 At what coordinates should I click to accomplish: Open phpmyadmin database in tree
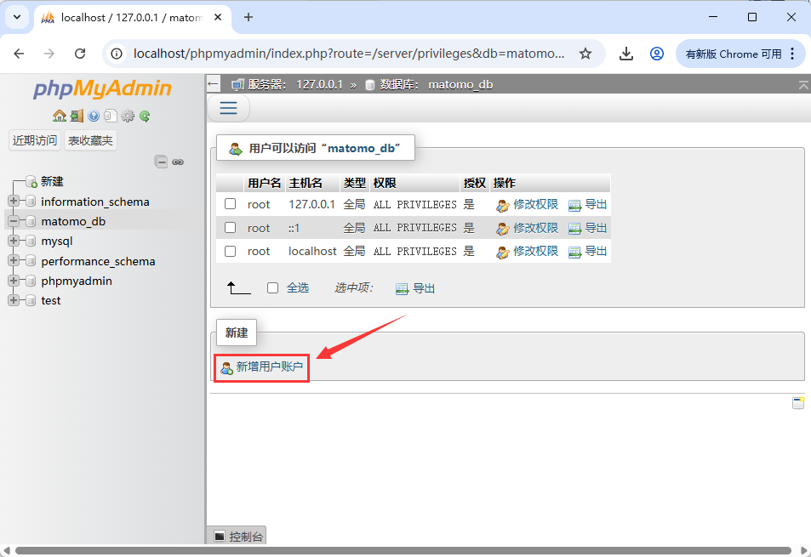pyautogui.click(x=77, y=281)
